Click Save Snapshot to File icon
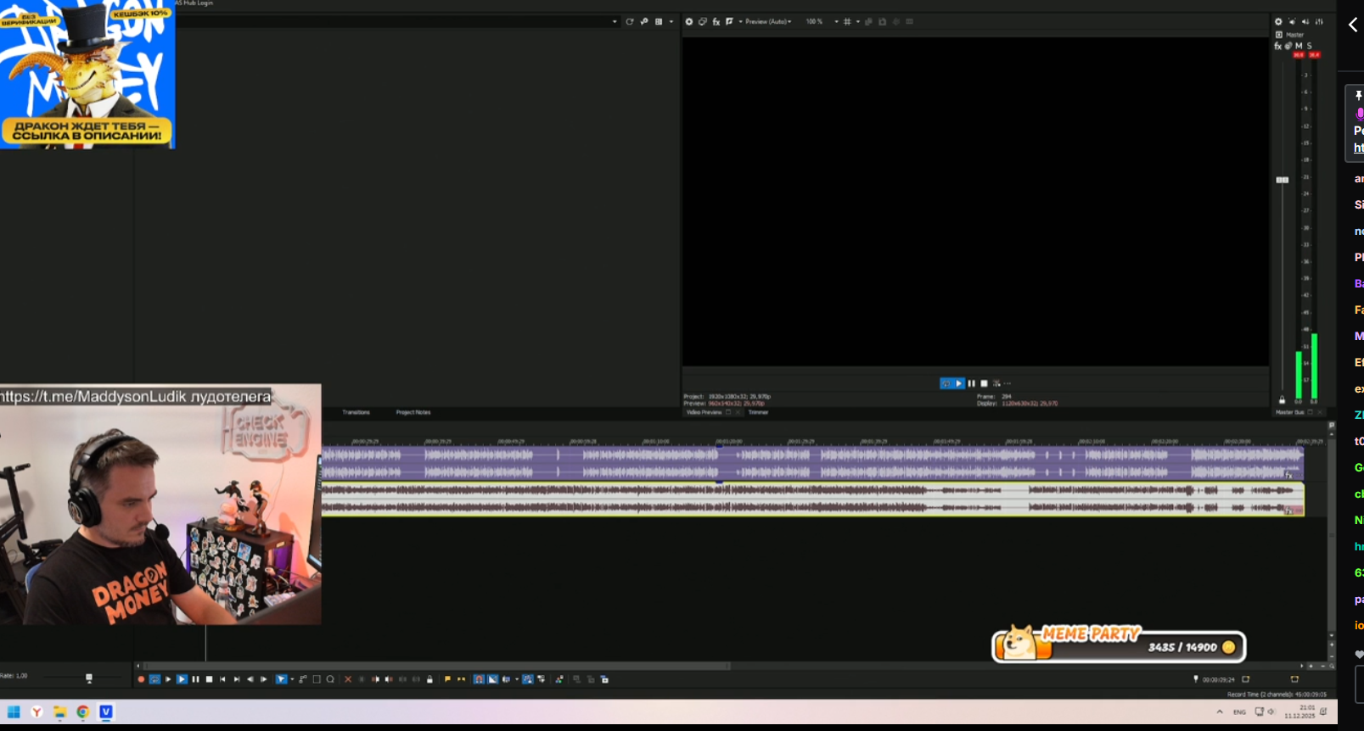 click(883, 22)
